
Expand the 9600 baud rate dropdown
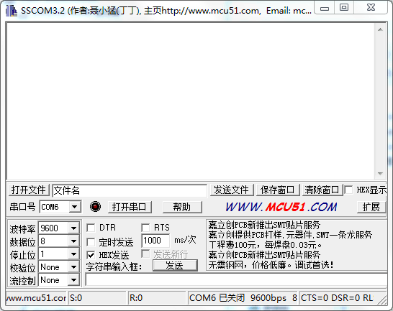pyautogui.click(x=73, y=228)
